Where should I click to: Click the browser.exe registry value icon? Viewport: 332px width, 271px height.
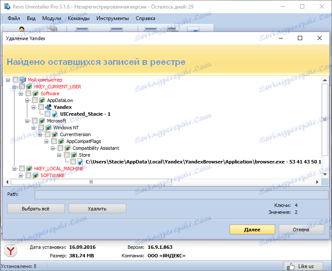[80, 162]
